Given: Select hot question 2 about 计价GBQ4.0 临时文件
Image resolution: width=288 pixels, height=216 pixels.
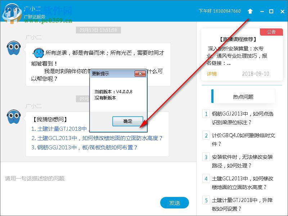Looking at the screenshot, I should click(x=243, y=139).
